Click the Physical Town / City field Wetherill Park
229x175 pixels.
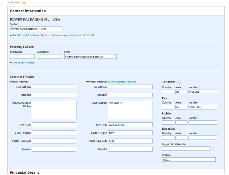pos(130,125)
